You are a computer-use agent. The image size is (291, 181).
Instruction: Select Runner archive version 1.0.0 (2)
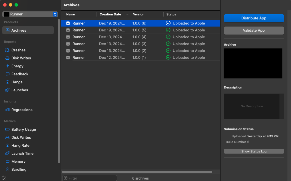[141, 51]
